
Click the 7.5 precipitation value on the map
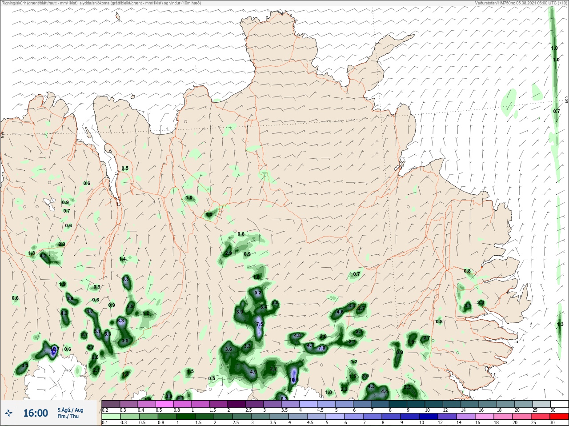click(x=260, y=325)
